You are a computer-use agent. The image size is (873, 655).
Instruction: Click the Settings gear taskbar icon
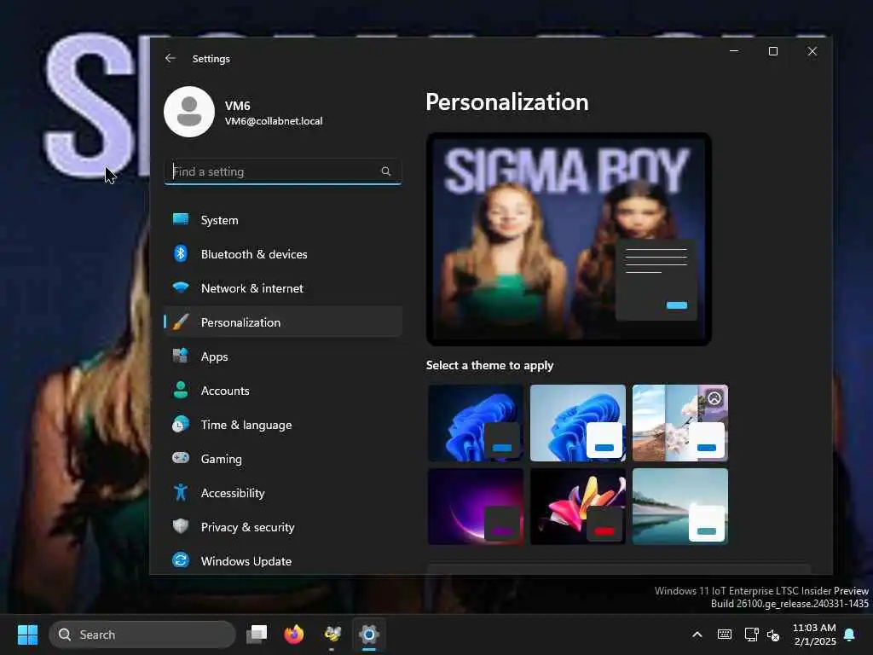coord(368,635)
